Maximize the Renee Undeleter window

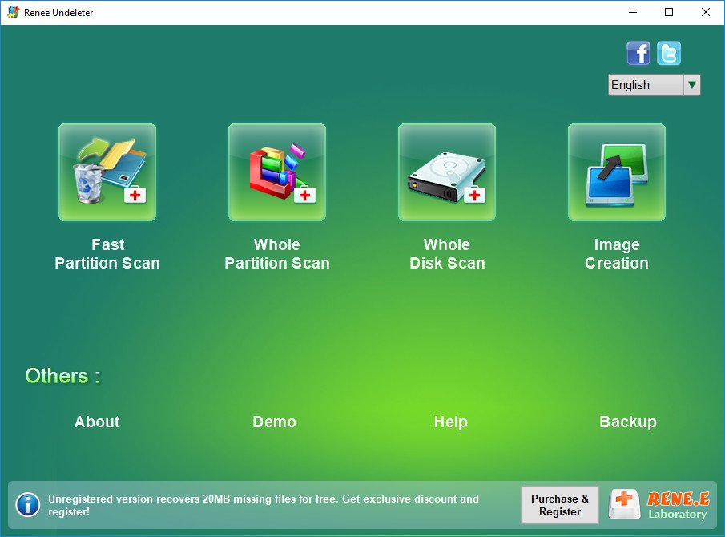click(x=669, y=13)
